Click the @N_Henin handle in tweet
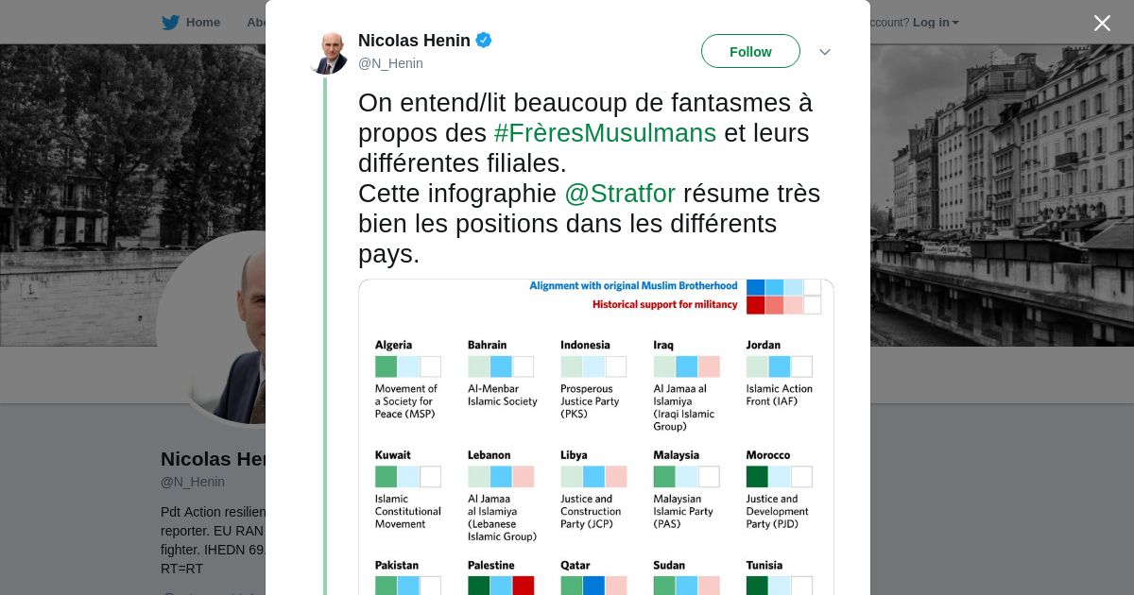The width and height of the screenshot is (1134, 595). pyautogui.click(x=390, y=63)
